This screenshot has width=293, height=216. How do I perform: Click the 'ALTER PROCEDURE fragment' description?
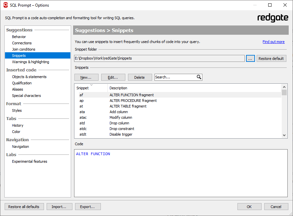point(133,101)
